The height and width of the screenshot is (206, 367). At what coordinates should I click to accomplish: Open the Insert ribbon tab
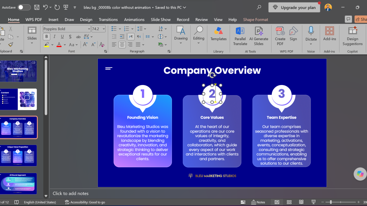click(x=53, y=19)
